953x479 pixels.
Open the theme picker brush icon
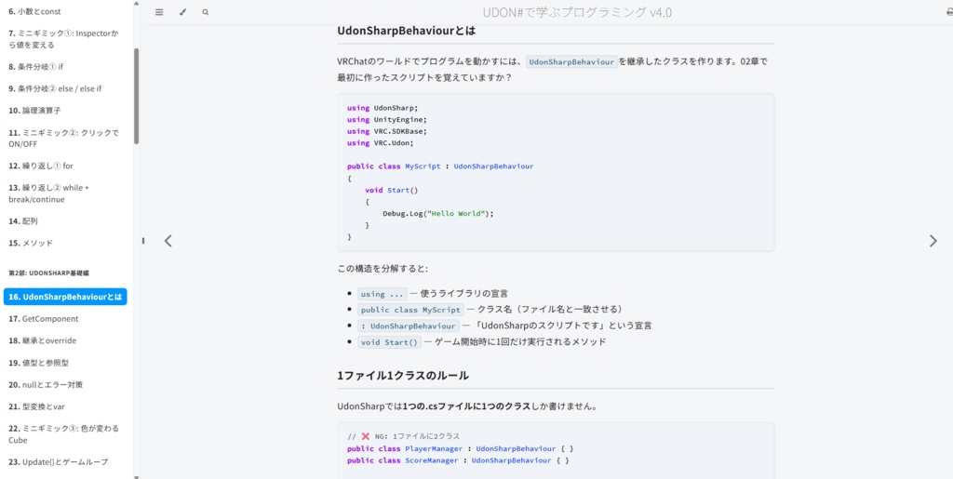click(183, 12)
